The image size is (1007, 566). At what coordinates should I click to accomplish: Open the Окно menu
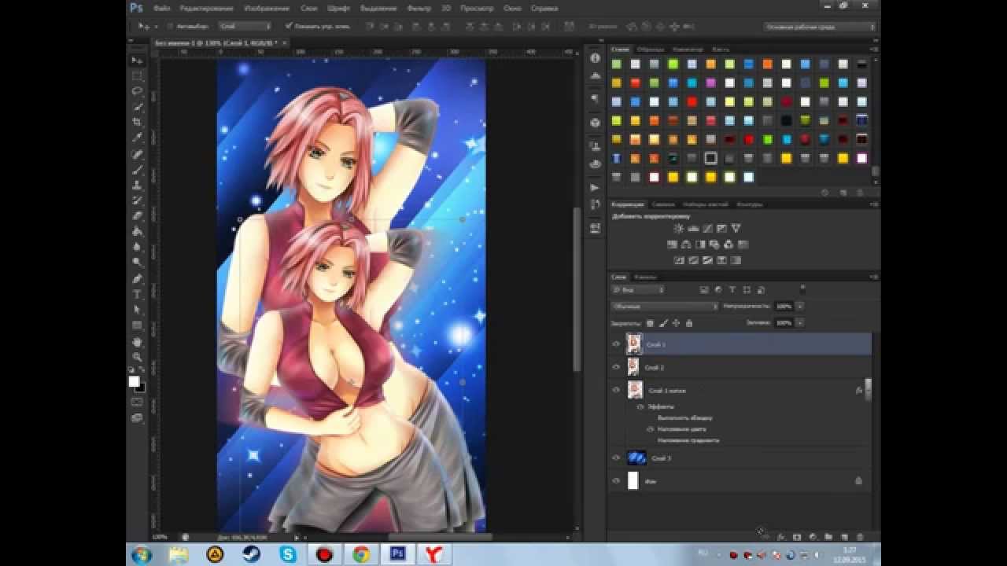[512, 8]
